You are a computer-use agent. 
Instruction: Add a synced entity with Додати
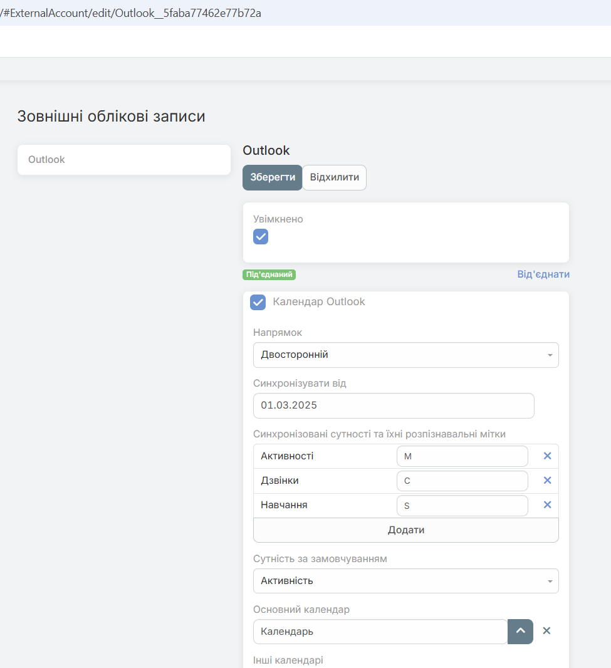405,530
